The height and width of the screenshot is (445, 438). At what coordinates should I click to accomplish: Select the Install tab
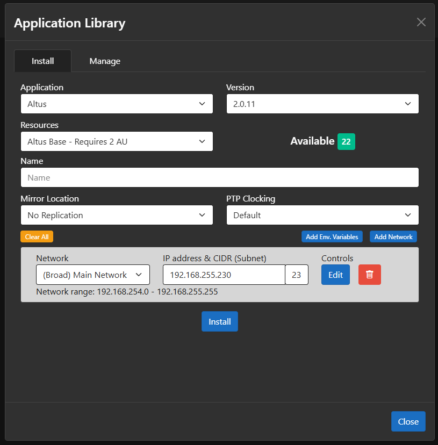pyautogui.click(x=43, y=61)
